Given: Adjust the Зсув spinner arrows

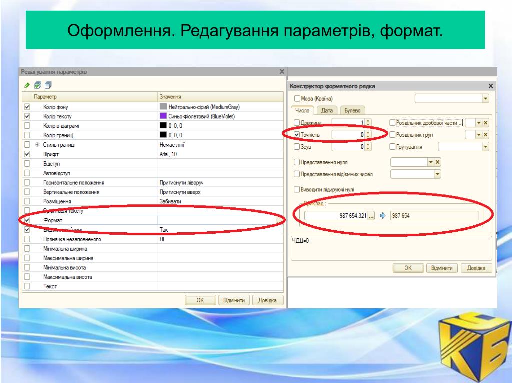Looking at the screenshot, I should 368,147.
